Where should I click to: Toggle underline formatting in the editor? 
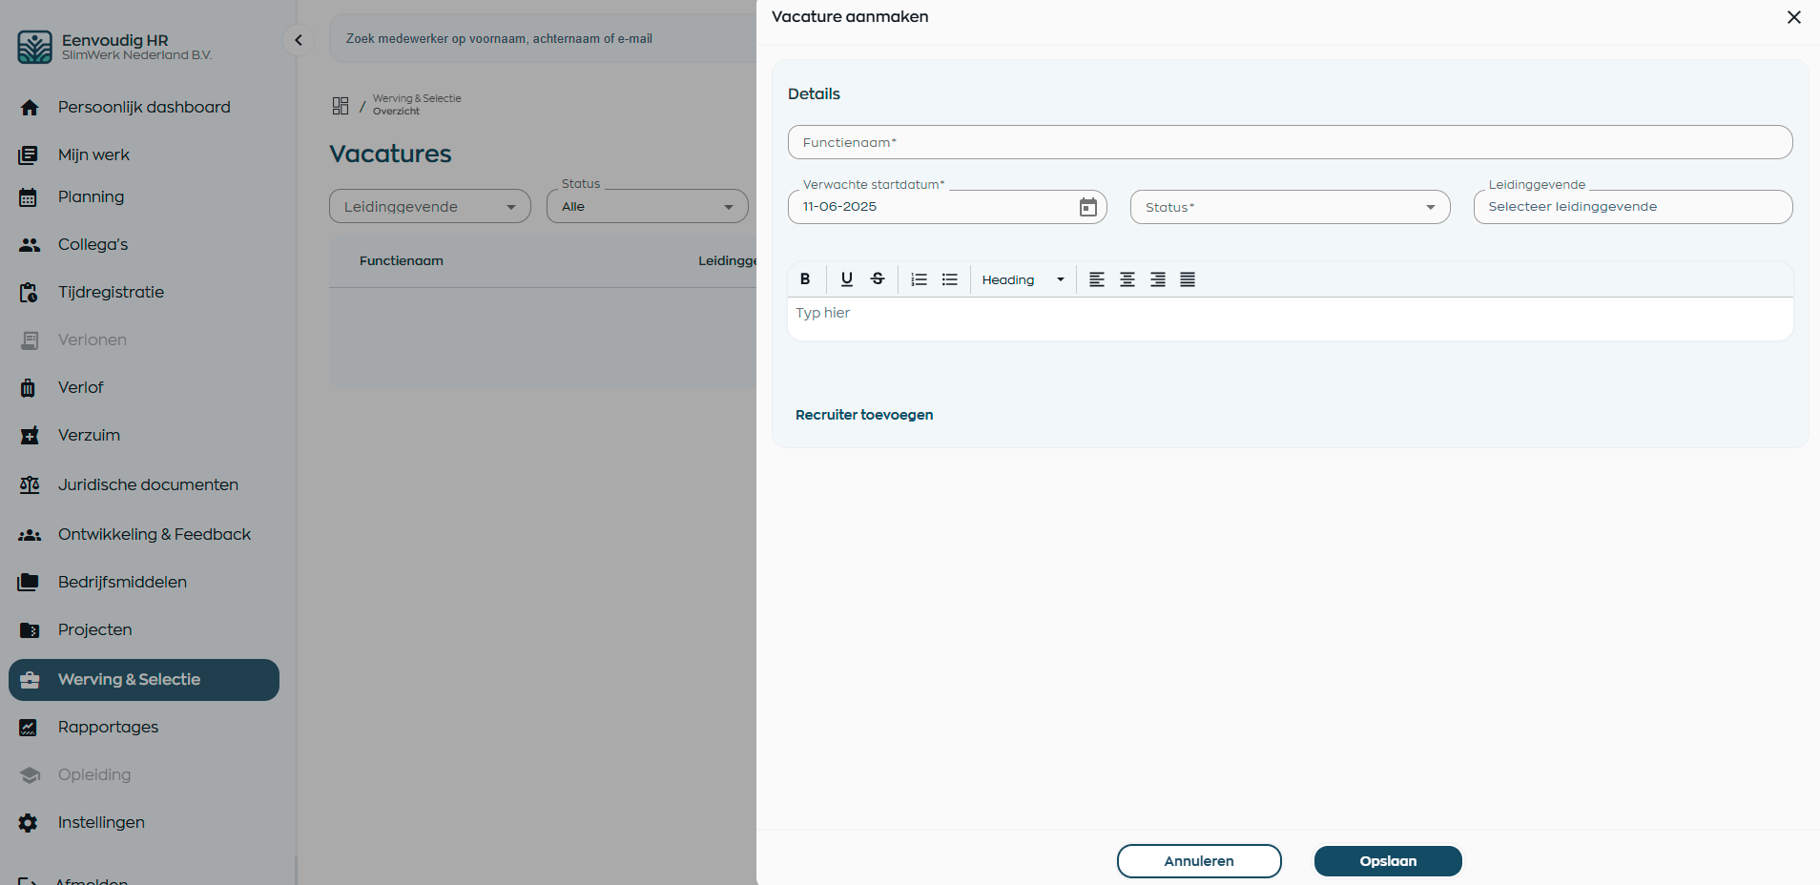coord(846,279)
